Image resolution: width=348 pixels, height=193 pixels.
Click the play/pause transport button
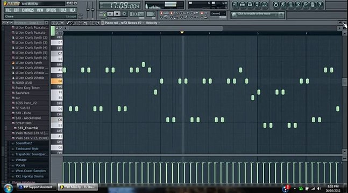pos(110,14)
